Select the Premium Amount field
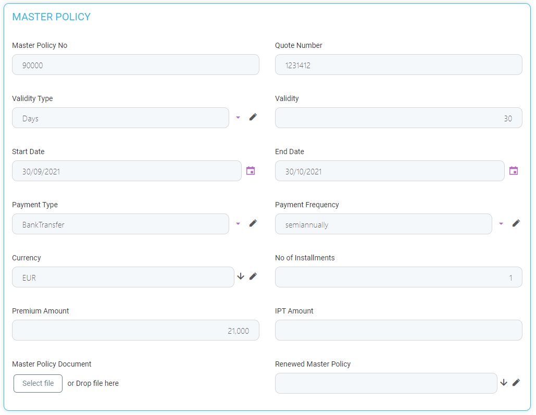Screen dimensions: 536x415 tap(135, 331)
